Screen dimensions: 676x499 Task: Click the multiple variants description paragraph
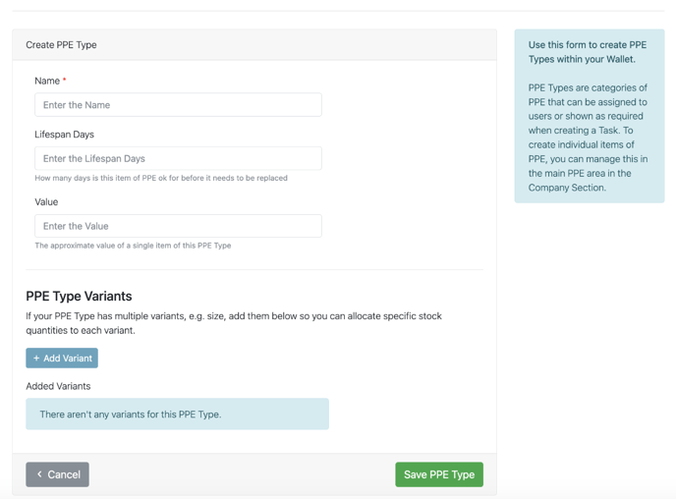click(234, 323)
